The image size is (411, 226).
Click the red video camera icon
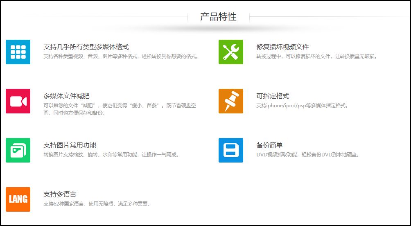[18, 101]
